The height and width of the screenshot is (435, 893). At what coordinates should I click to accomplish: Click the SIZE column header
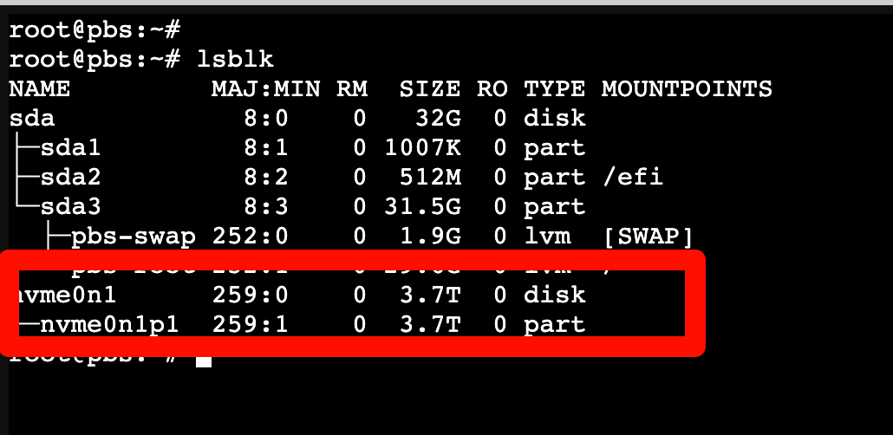pyautogui.click(x=430, y=88)
